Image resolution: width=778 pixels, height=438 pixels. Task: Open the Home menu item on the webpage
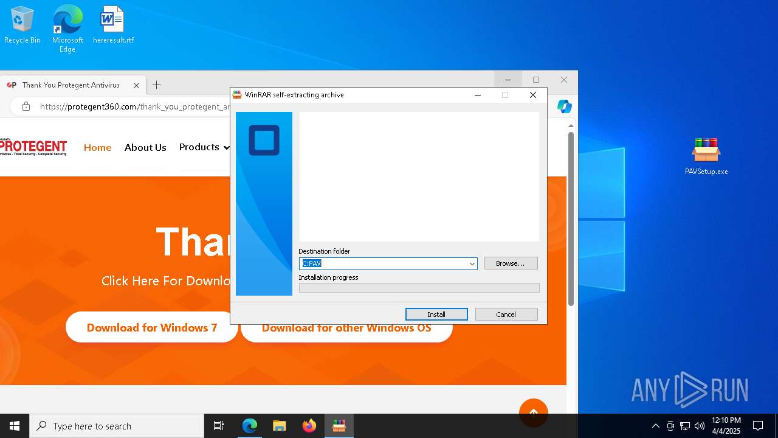(x=98, y=147)
